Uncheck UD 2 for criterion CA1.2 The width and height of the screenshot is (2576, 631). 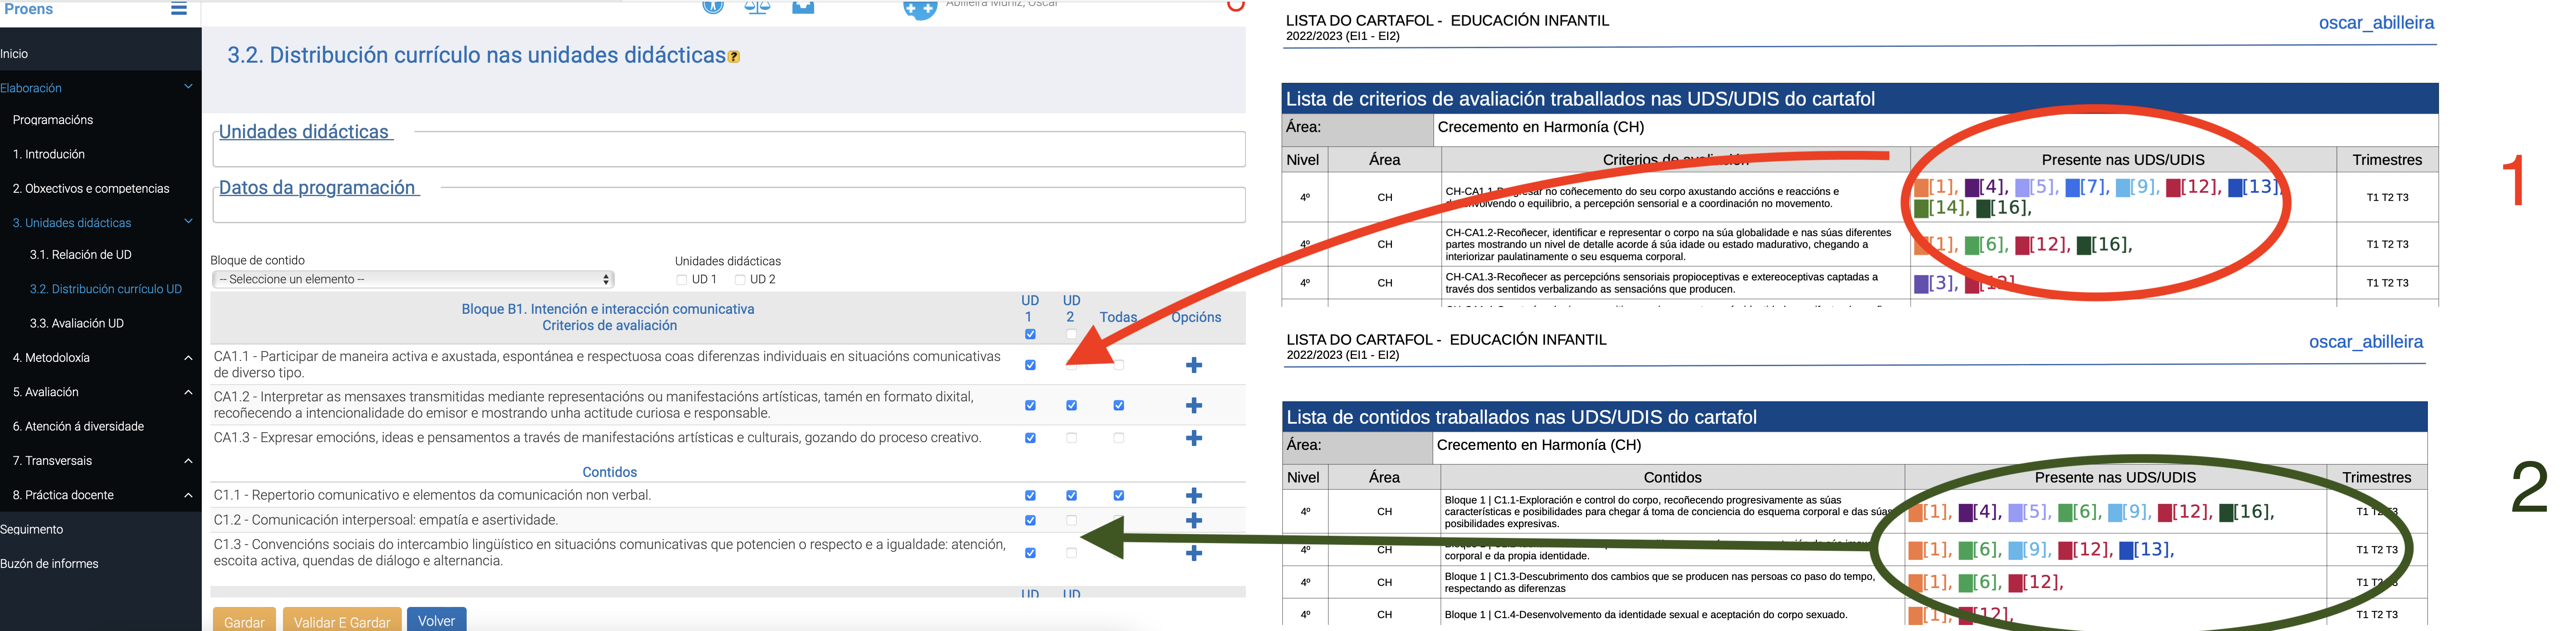click(x=1071, y=405)
